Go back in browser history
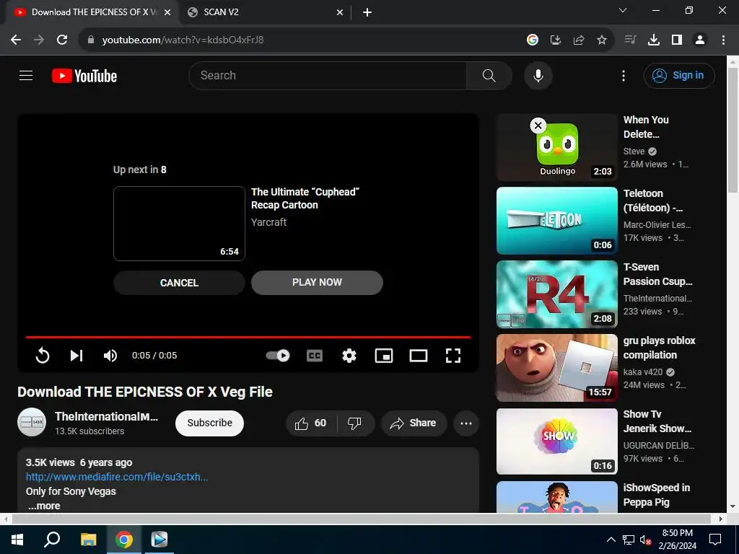Viewport: 739px width, 554px height. [16, 40]
